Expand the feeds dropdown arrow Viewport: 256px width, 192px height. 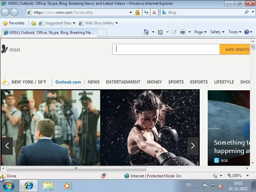click(x=167, y=32)
